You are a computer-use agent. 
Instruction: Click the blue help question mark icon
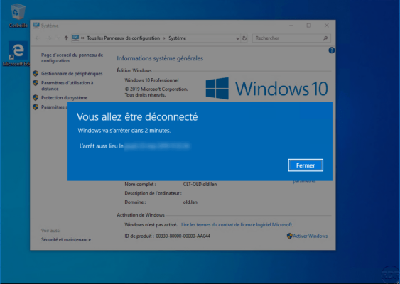pos(331,50)
